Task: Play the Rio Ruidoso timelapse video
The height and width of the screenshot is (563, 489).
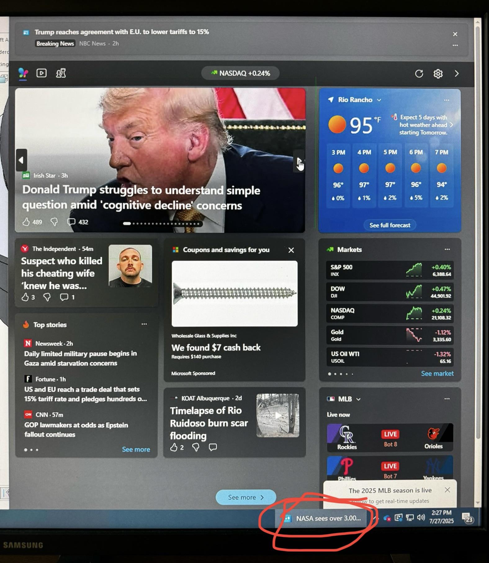Action: point(278,416)
